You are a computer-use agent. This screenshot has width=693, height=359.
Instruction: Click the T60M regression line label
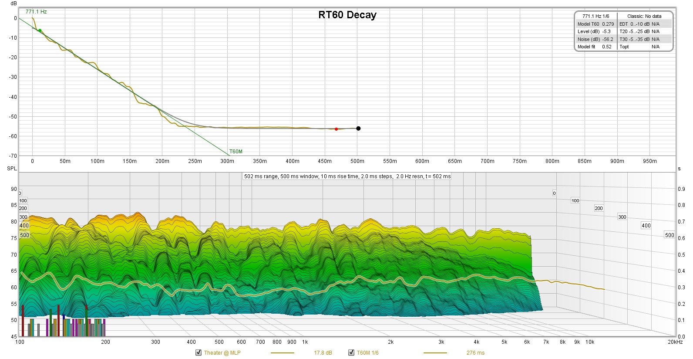[x=235, y=152]
